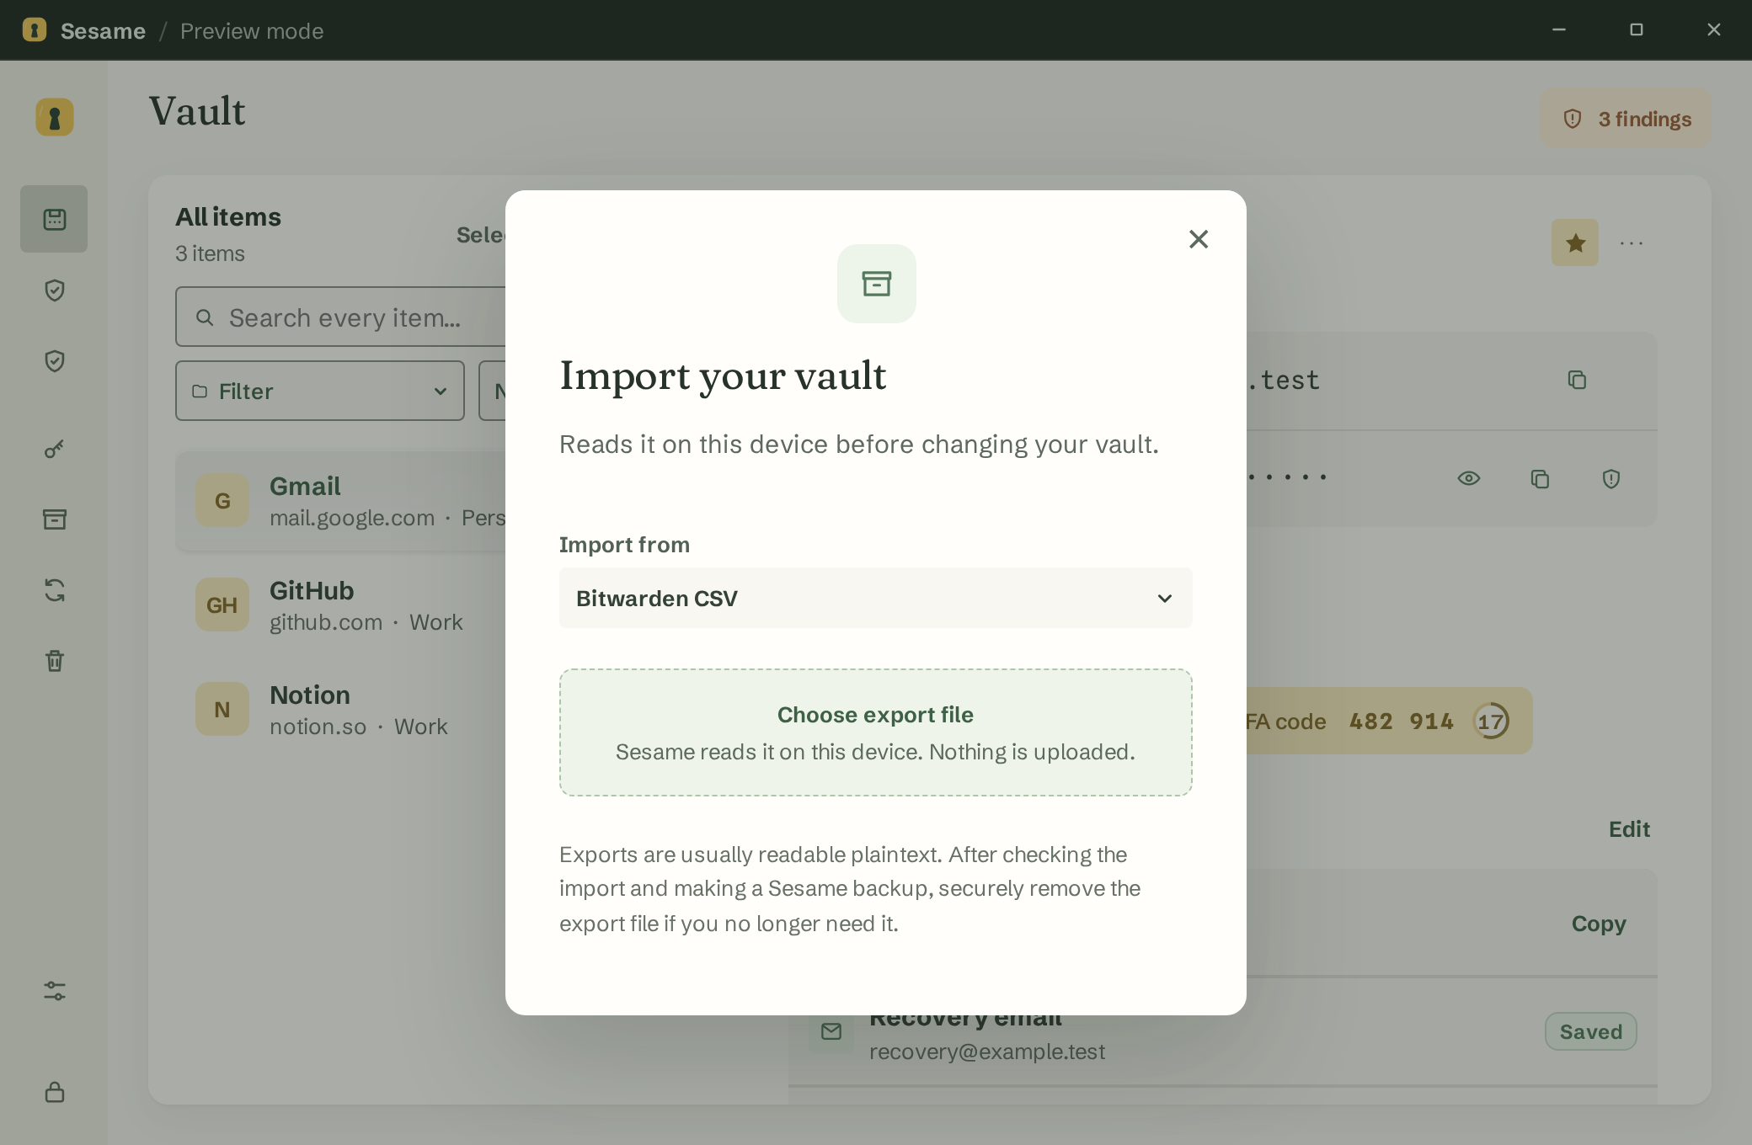Screen dimensions: 1752x1145
Task: Click the All items heading
Action: click(228, 217)
